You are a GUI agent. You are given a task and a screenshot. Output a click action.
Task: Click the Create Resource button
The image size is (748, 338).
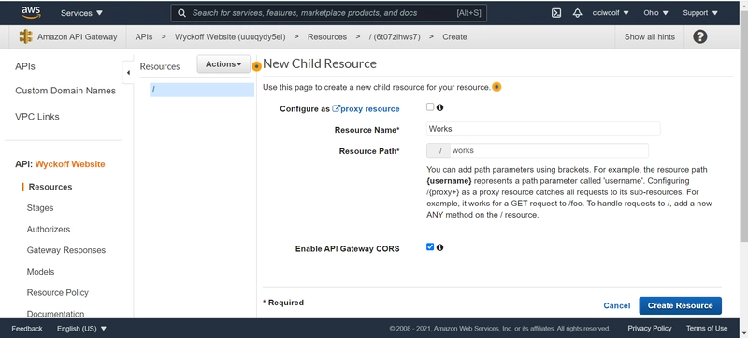pyautogui.click(x=681, y=305)
